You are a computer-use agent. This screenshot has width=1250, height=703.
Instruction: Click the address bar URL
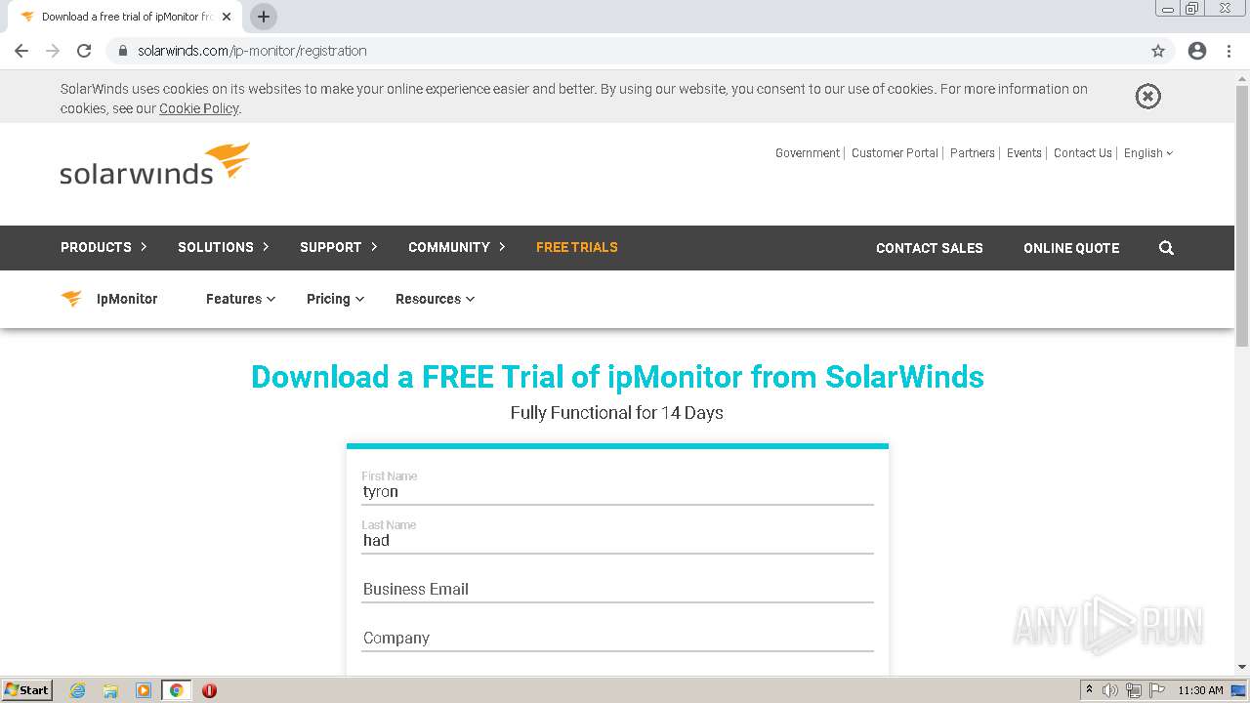click(x=252, y=51)
